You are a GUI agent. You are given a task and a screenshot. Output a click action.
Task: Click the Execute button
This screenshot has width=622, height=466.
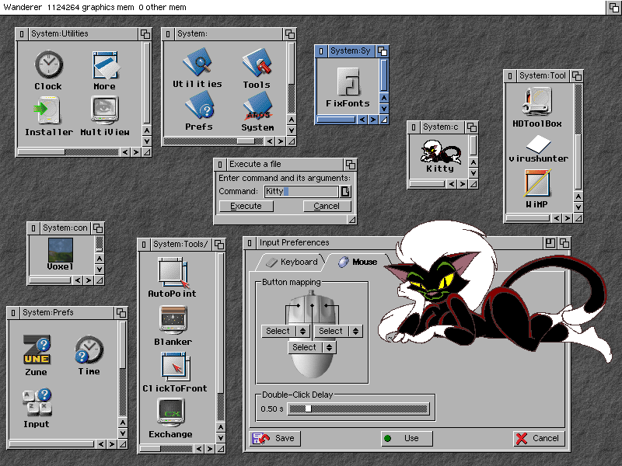[x=246, y=206]
